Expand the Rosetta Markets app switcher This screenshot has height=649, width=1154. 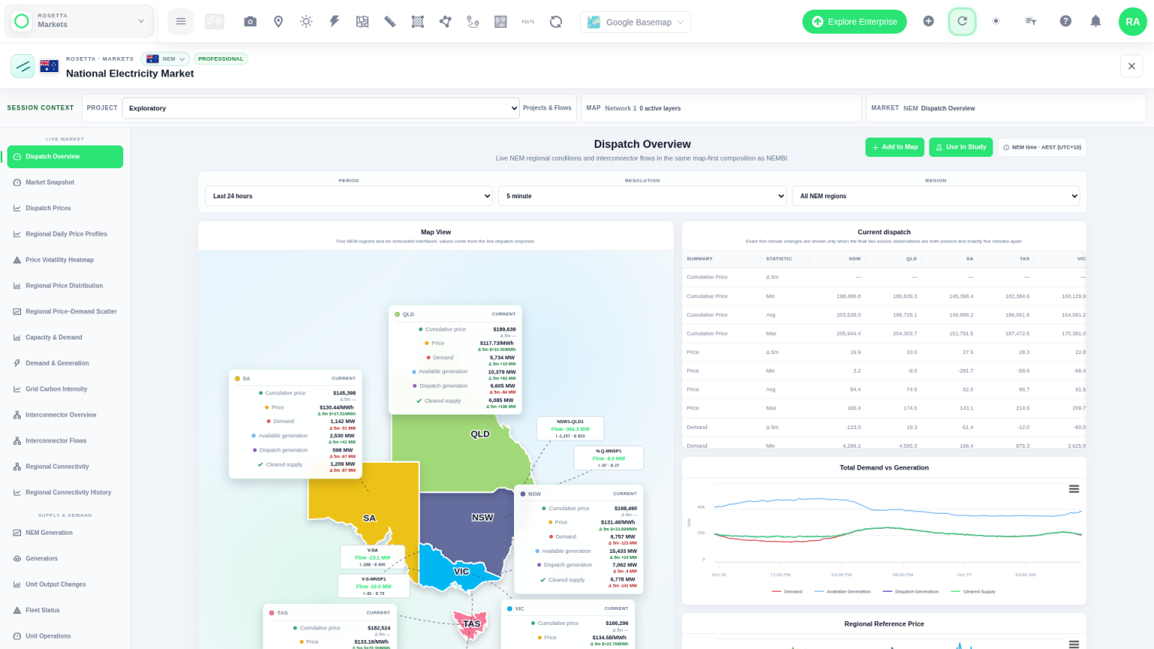(x=80, y=21)
